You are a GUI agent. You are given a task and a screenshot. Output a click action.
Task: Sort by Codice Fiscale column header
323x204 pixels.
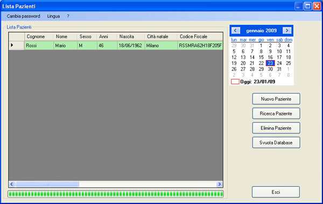pos(200,37)
